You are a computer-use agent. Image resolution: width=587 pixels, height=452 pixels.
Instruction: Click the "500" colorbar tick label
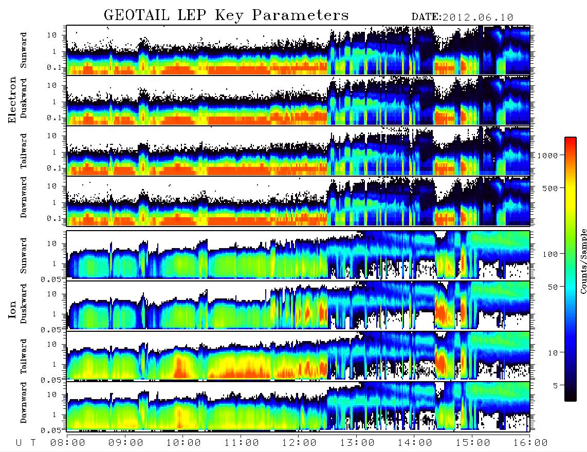[551, 188]
